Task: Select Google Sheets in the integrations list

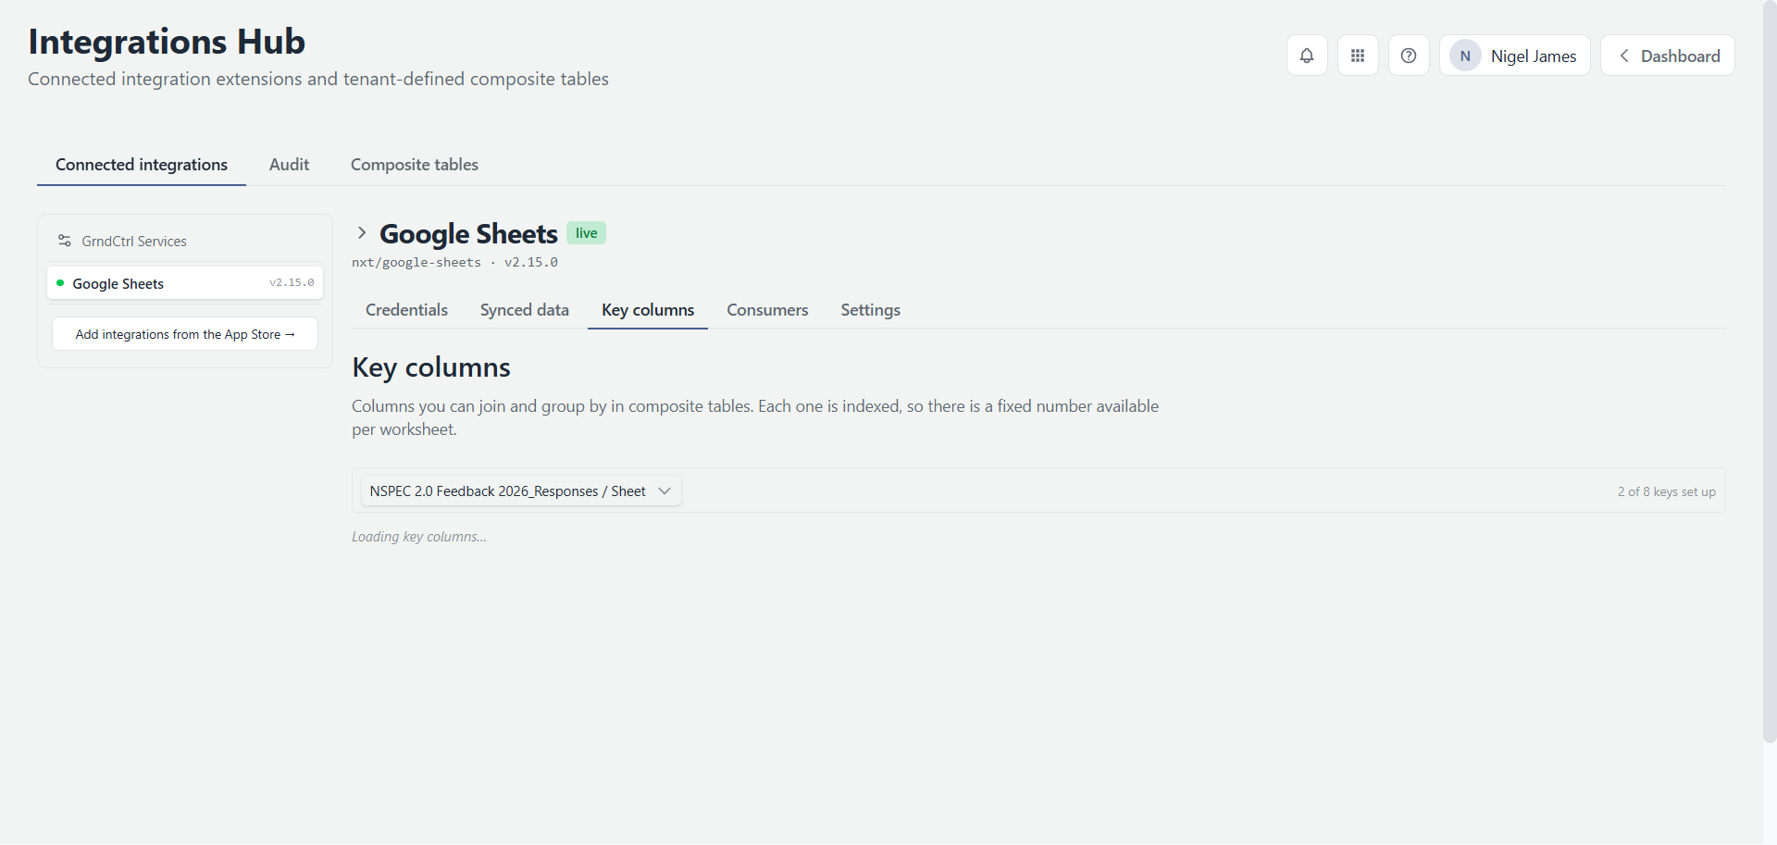Action: [x=185, y=283]
